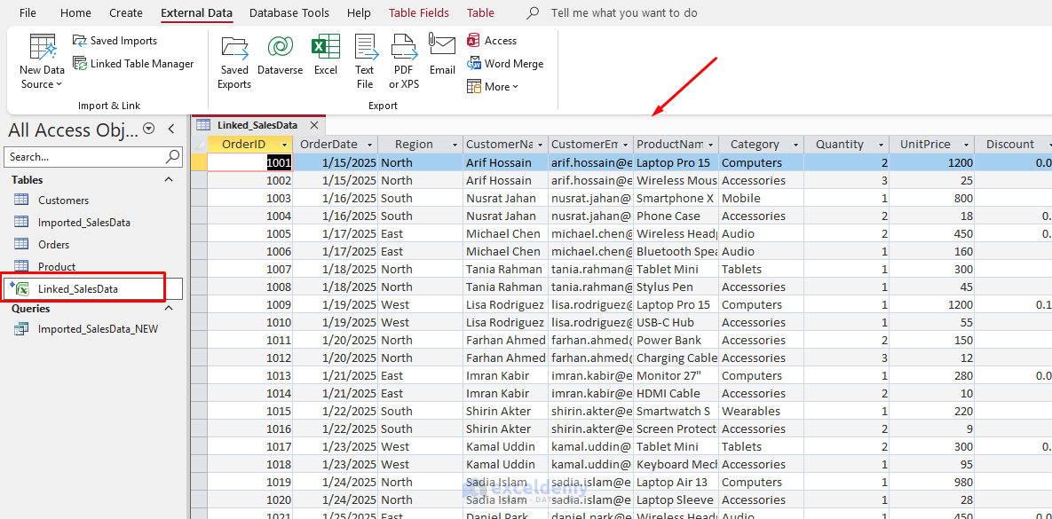Viewport: 1052px width, 519px height.
Task: Open the OrderDate column filter dropdown
Action: click(x=369, y=144)
